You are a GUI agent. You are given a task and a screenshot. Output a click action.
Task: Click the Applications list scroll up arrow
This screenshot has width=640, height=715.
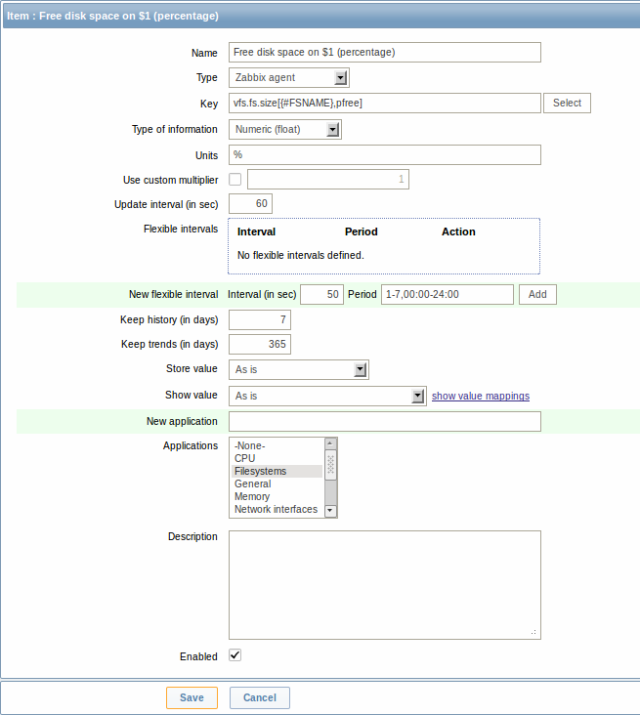330,443
